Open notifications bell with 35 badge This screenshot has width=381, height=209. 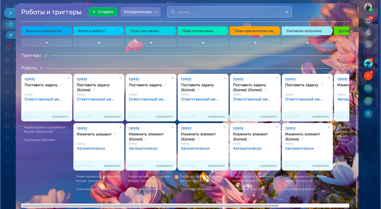368,21
